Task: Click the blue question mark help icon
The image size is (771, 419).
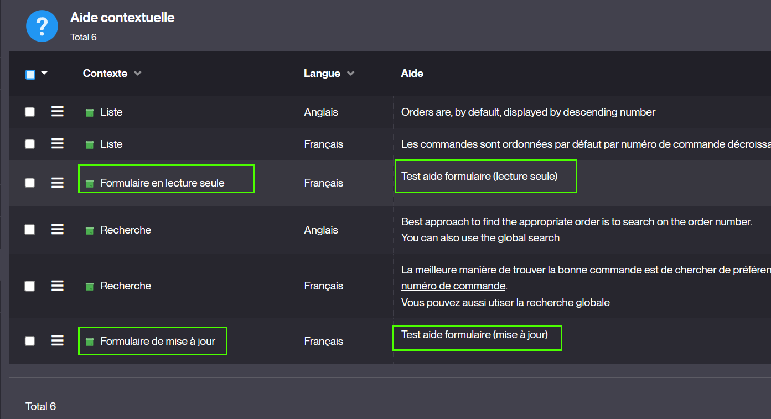Action: tap(42, 26)
